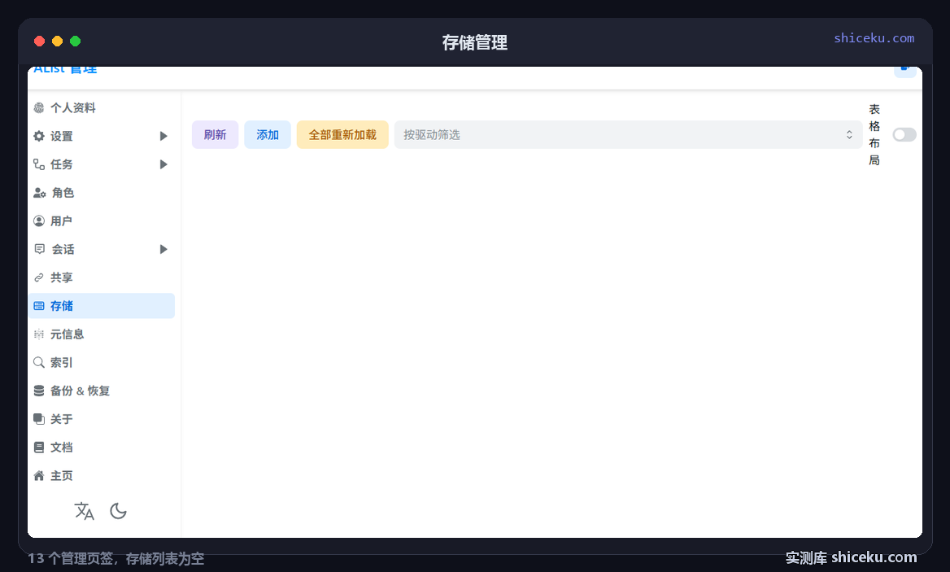
Task: Select the highlighted 存储 menu item
Action: tap(101, 306)
